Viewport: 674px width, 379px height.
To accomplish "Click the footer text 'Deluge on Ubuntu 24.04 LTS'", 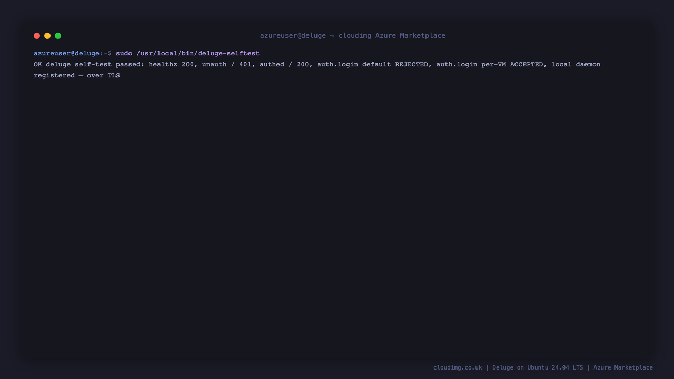I will [x=538, y=367].
